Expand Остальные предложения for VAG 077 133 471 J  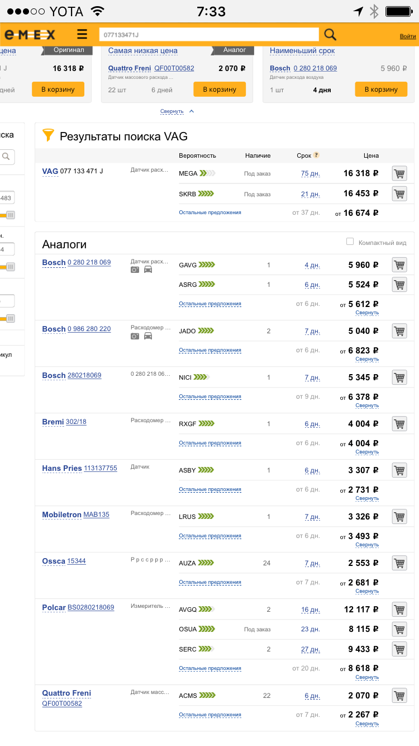pyautogui.click(x=210, y=213)
